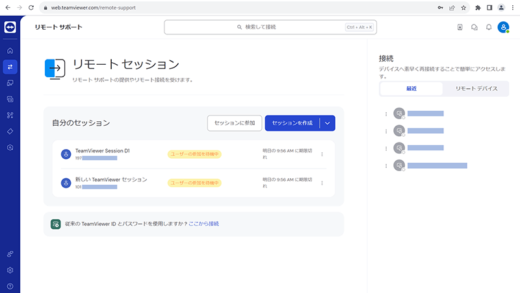This screenshot has width=520, height=293.
Task: Click the 検索して接続 search field
Action: tap(270, 27)
